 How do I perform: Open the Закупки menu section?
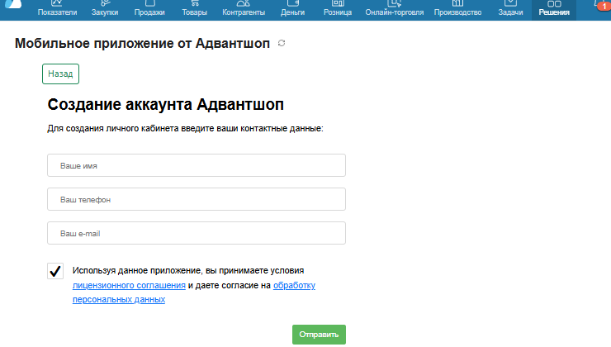coord(105,8)
